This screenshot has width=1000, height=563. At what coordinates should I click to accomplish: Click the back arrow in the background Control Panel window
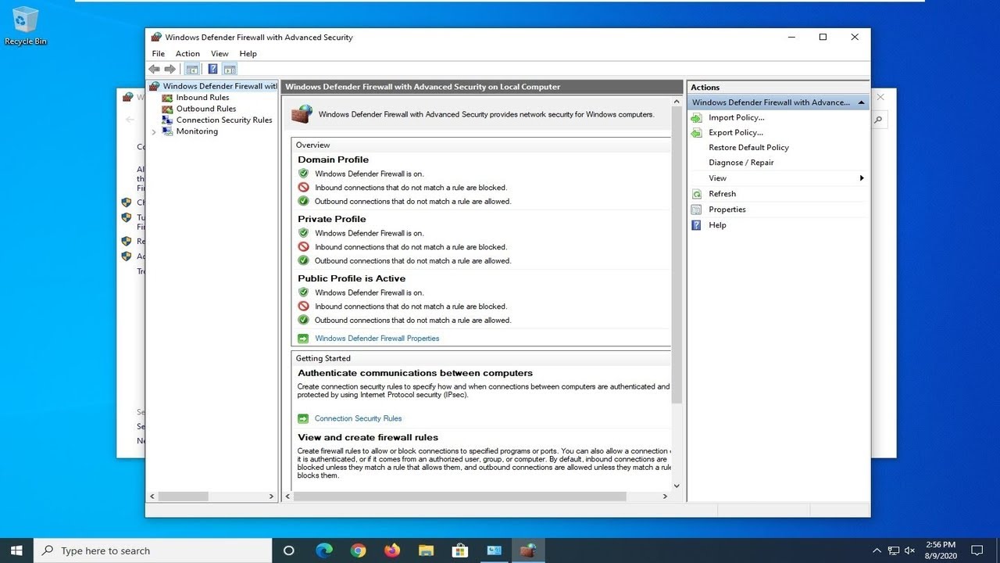(x=130, y=120)
